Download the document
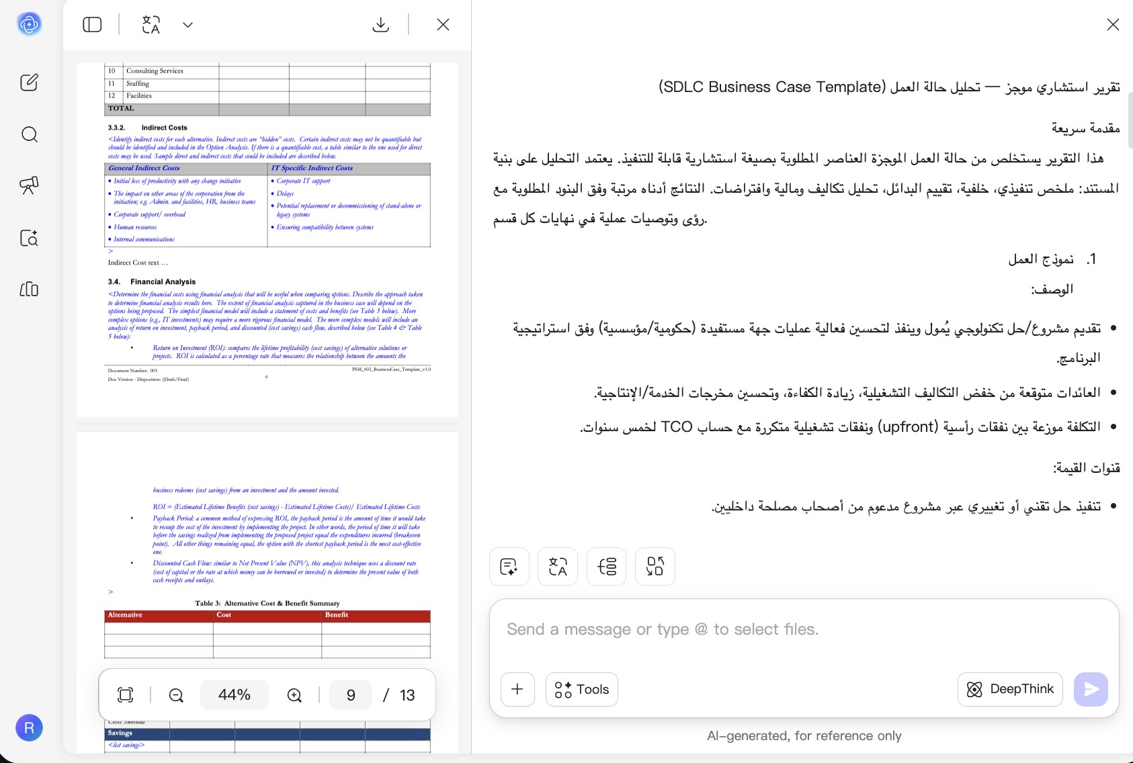1133x763 pixels. click(380, 25)
